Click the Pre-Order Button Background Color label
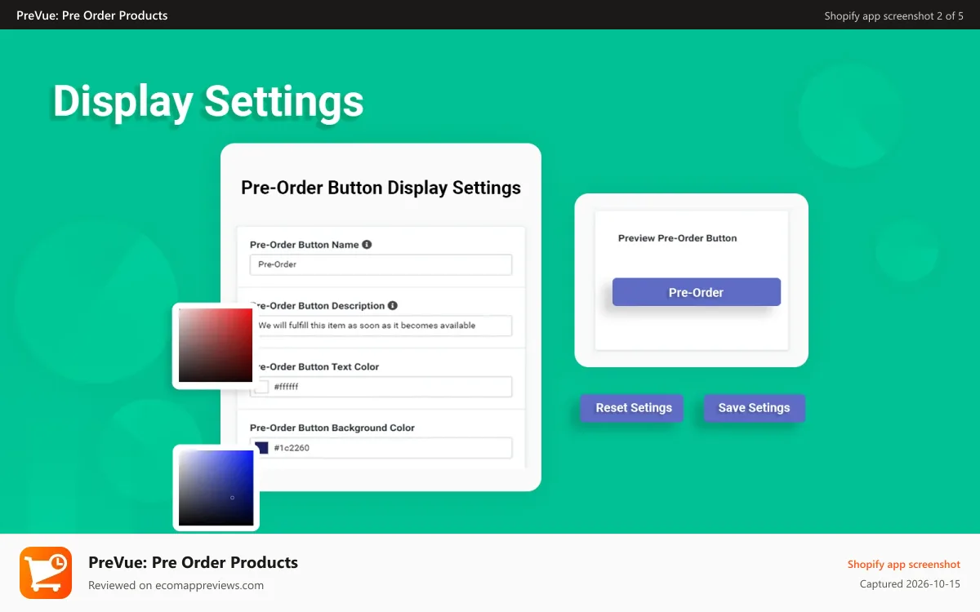This screenshot has height=612, width=980. (x=332, y=428)
